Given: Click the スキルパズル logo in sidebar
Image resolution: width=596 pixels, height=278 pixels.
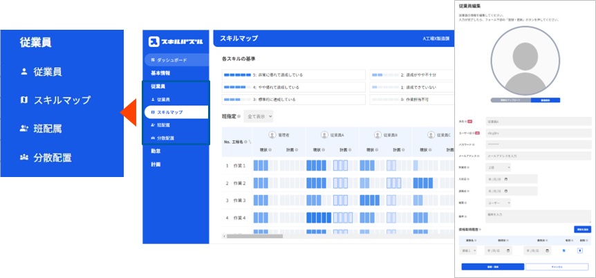Looking at the screenshot, I should click(176, 41).
